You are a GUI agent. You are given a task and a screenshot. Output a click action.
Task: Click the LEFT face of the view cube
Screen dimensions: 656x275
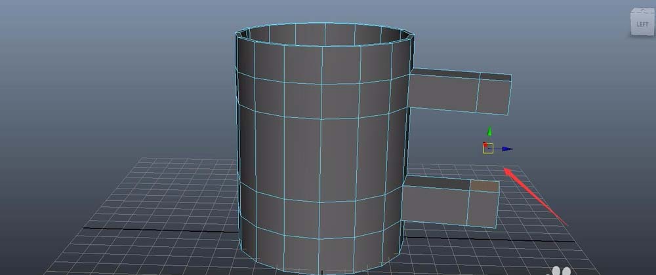642,25
